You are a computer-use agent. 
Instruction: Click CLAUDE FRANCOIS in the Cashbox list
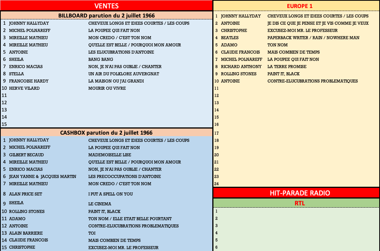(28, 240)
